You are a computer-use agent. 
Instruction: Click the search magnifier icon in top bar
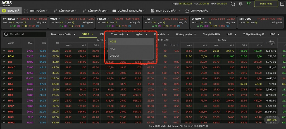[233, 4]
